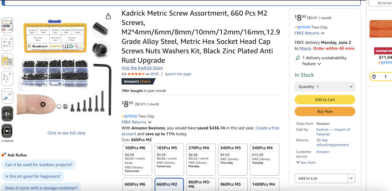Select size option 860Pcs M3-M6
The image size is (392, 191).
pos(201,185)
